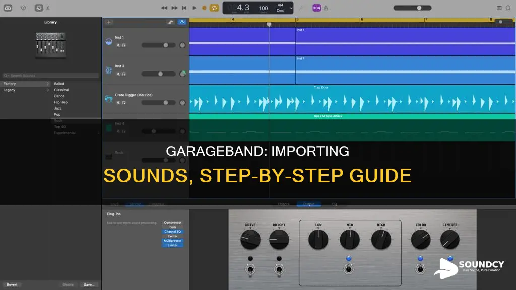Select the Inst 1 track instrument icon
516x290 pixels.
coord(109,41)
